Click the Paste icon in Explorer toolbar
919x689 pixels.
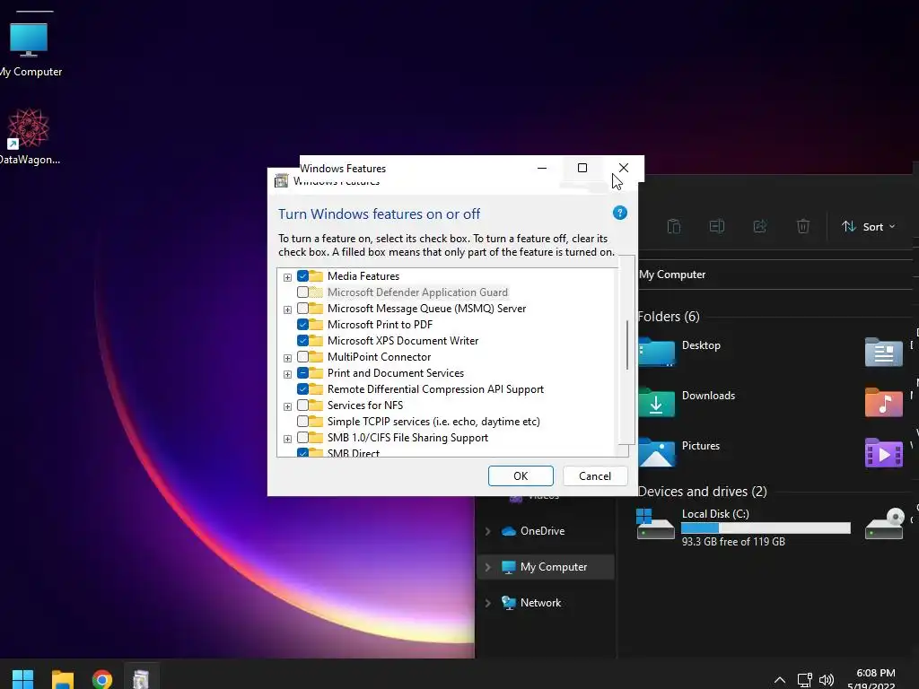point(674,226)
